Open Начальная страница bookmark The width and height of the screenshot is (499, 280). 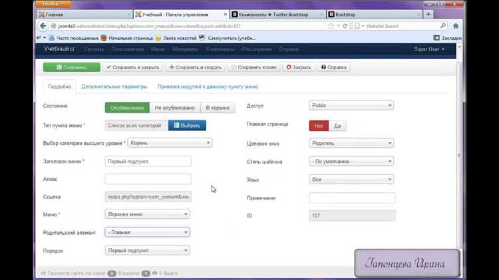126,38
